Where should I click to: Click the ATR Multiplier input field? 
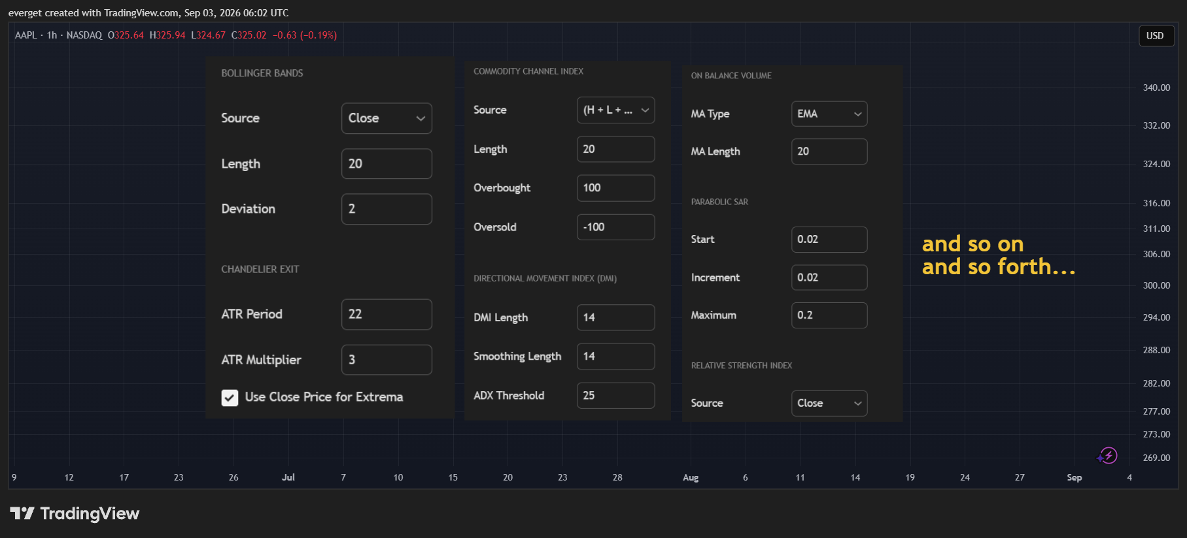(x=387, y=360)
